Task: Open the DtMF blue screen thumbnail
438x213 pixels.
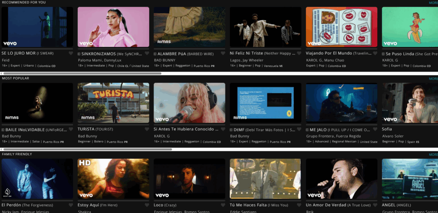Action: tap(265, 102)
